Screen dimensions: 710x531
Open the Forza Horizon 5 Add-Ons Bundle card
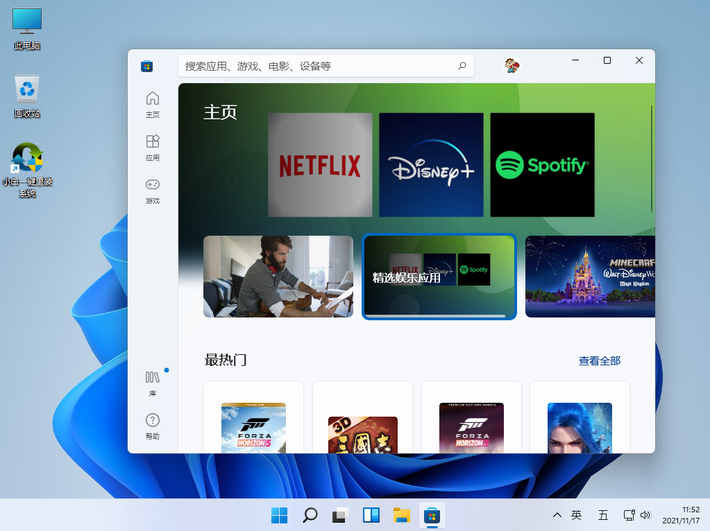tap(471, 417)
